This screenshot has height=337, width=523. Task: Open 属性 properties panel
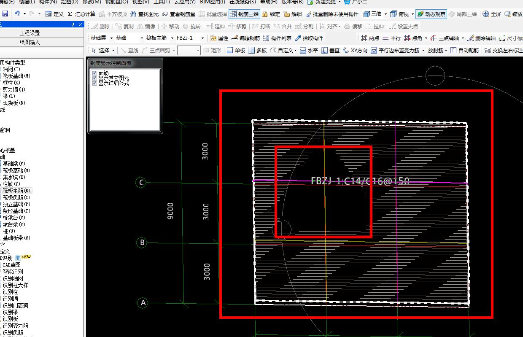[x=219, y=38]
